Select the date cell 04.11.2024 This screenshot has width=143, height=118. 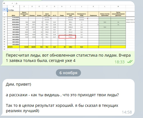(13, 37)
